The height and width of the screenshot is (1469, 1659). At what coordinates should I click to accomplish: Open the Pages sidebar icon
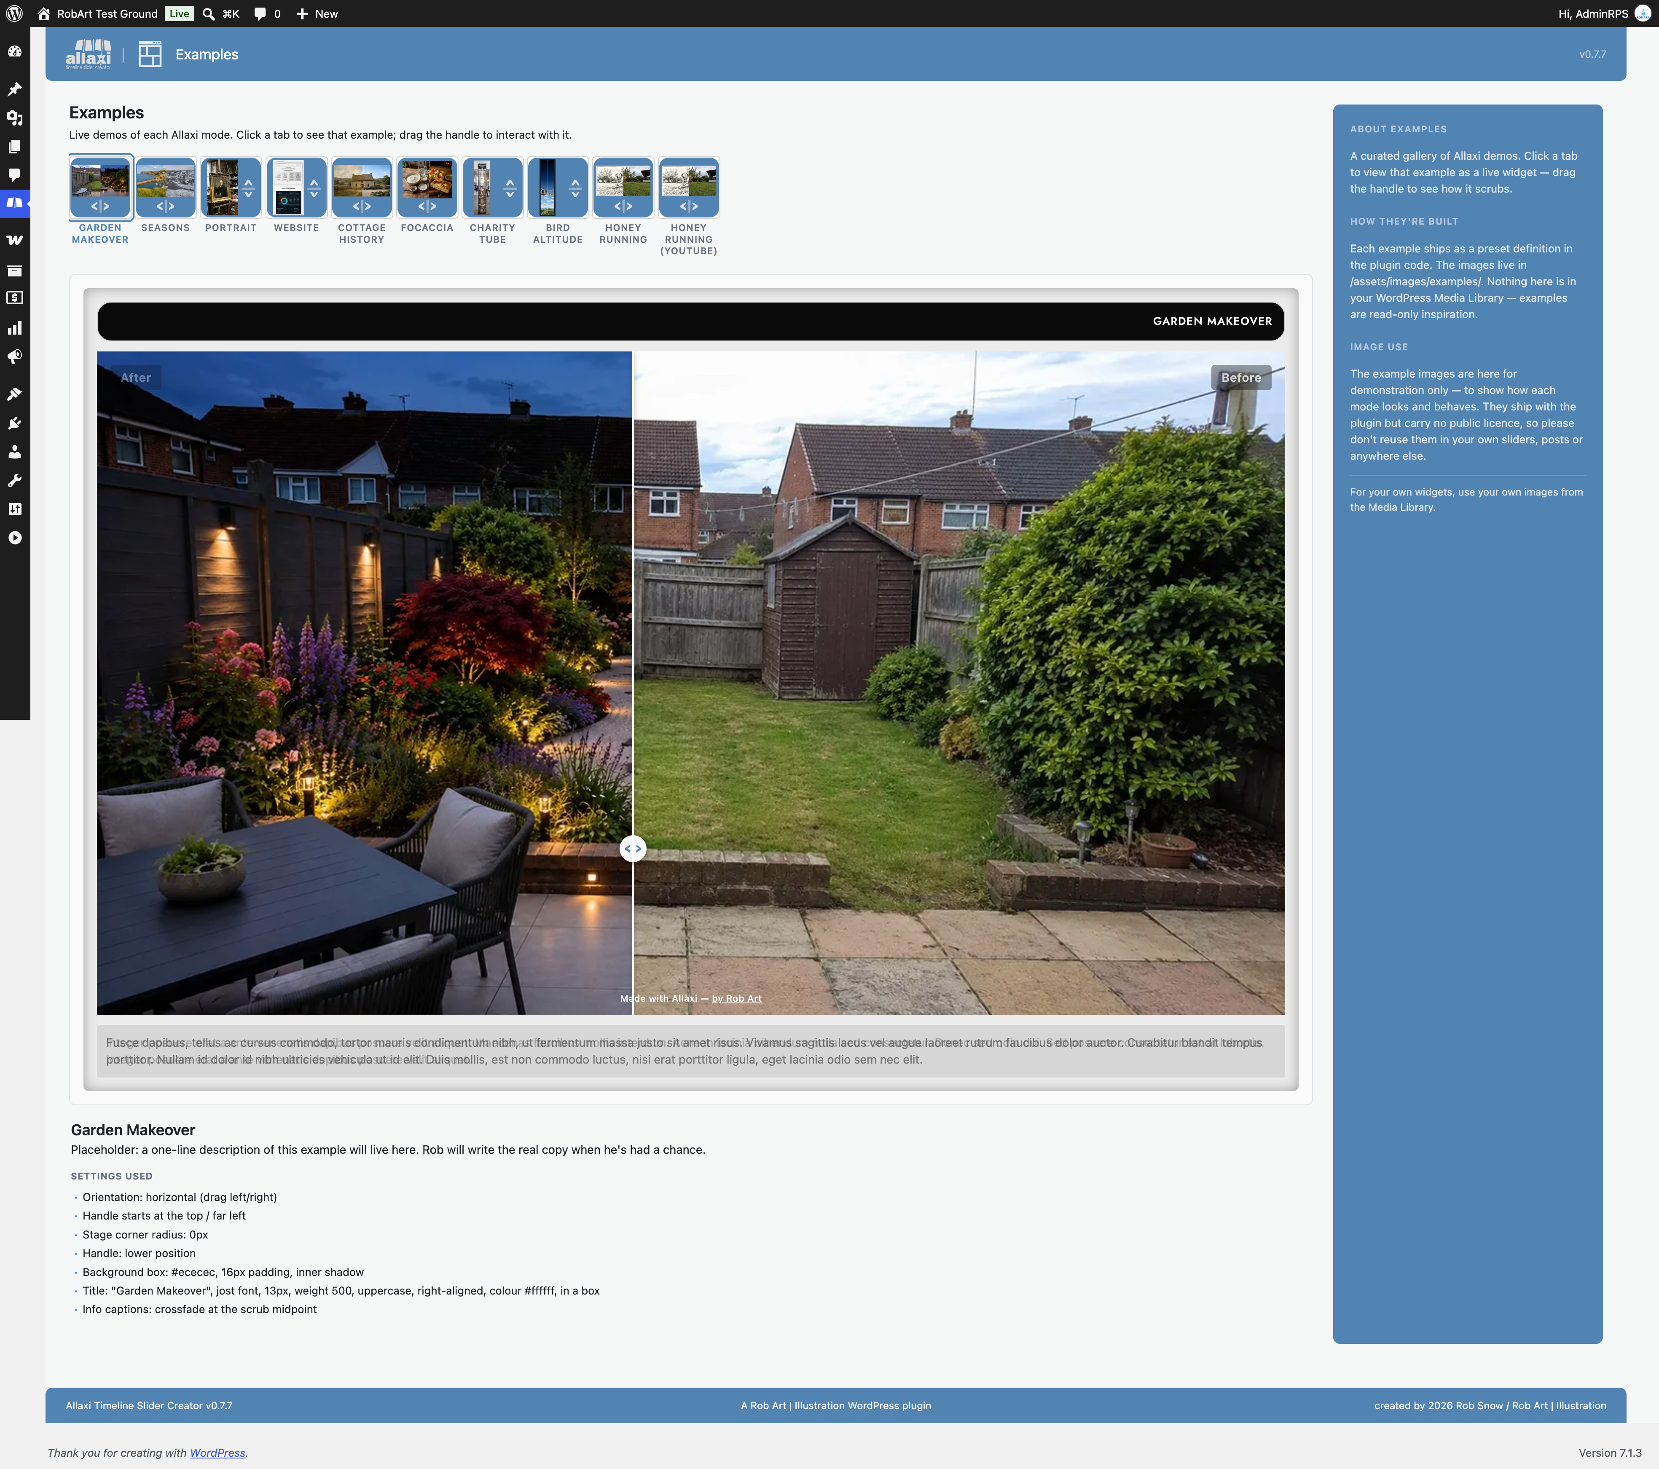coord(15,146)
